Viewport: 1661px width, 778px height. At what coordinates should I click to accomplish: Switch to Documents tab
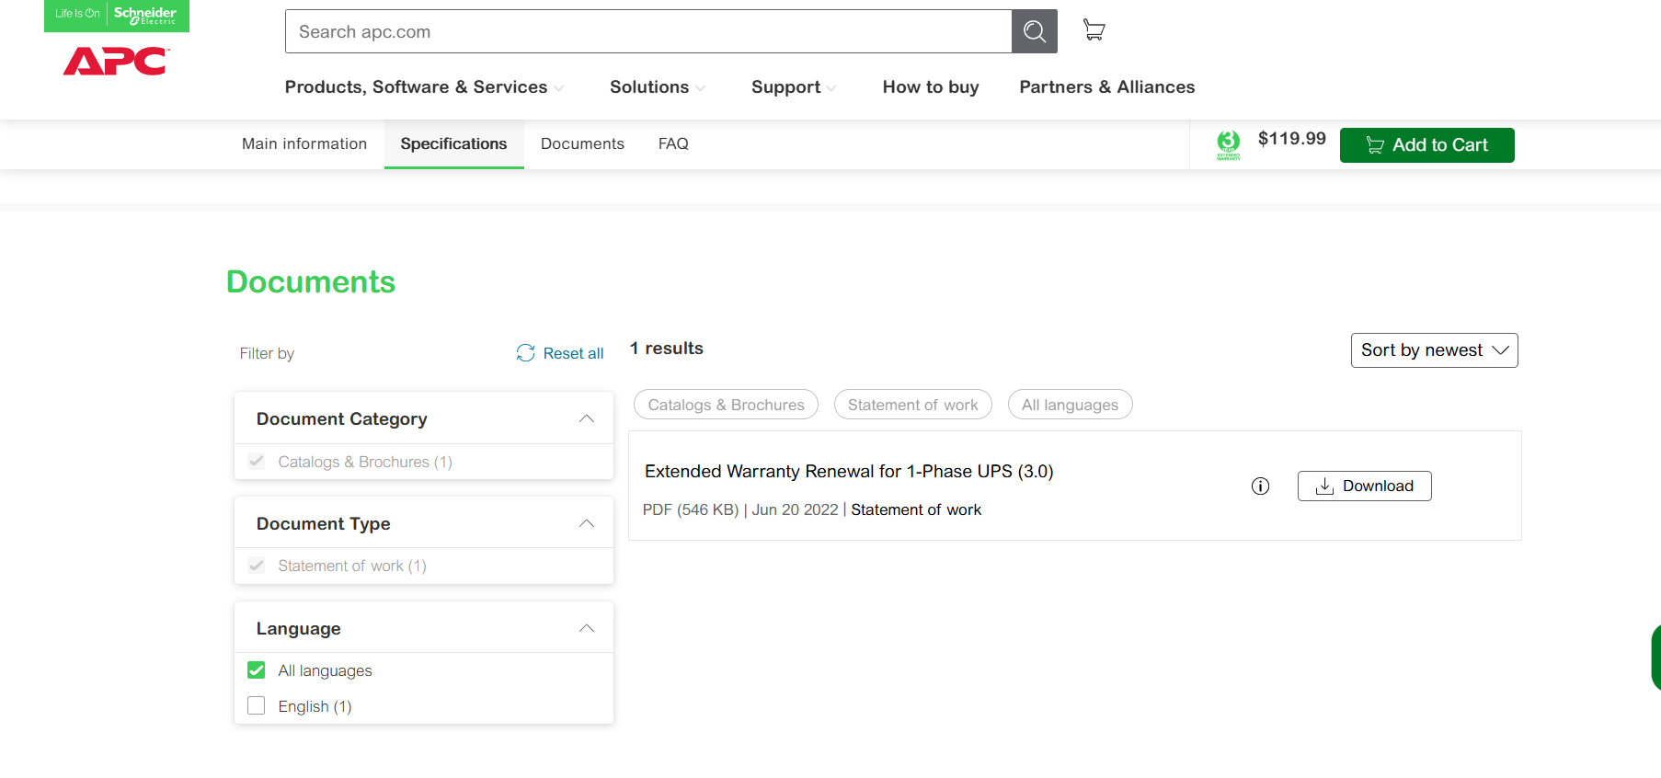pyautogui.click(x=582, y=144)
